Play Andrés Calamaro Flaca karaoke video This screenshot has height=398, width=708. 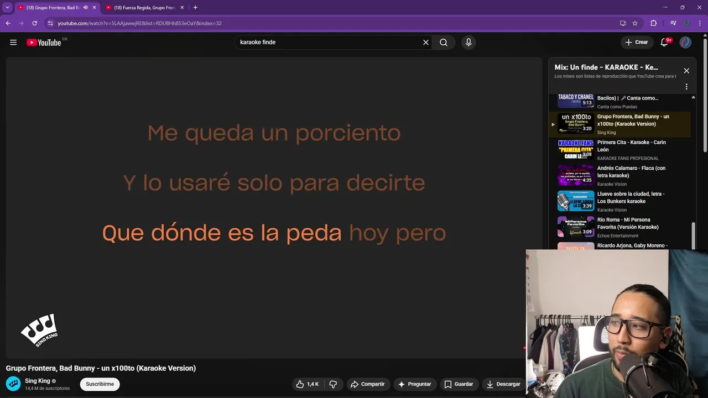pyautogui.click(x=619, y=175)
